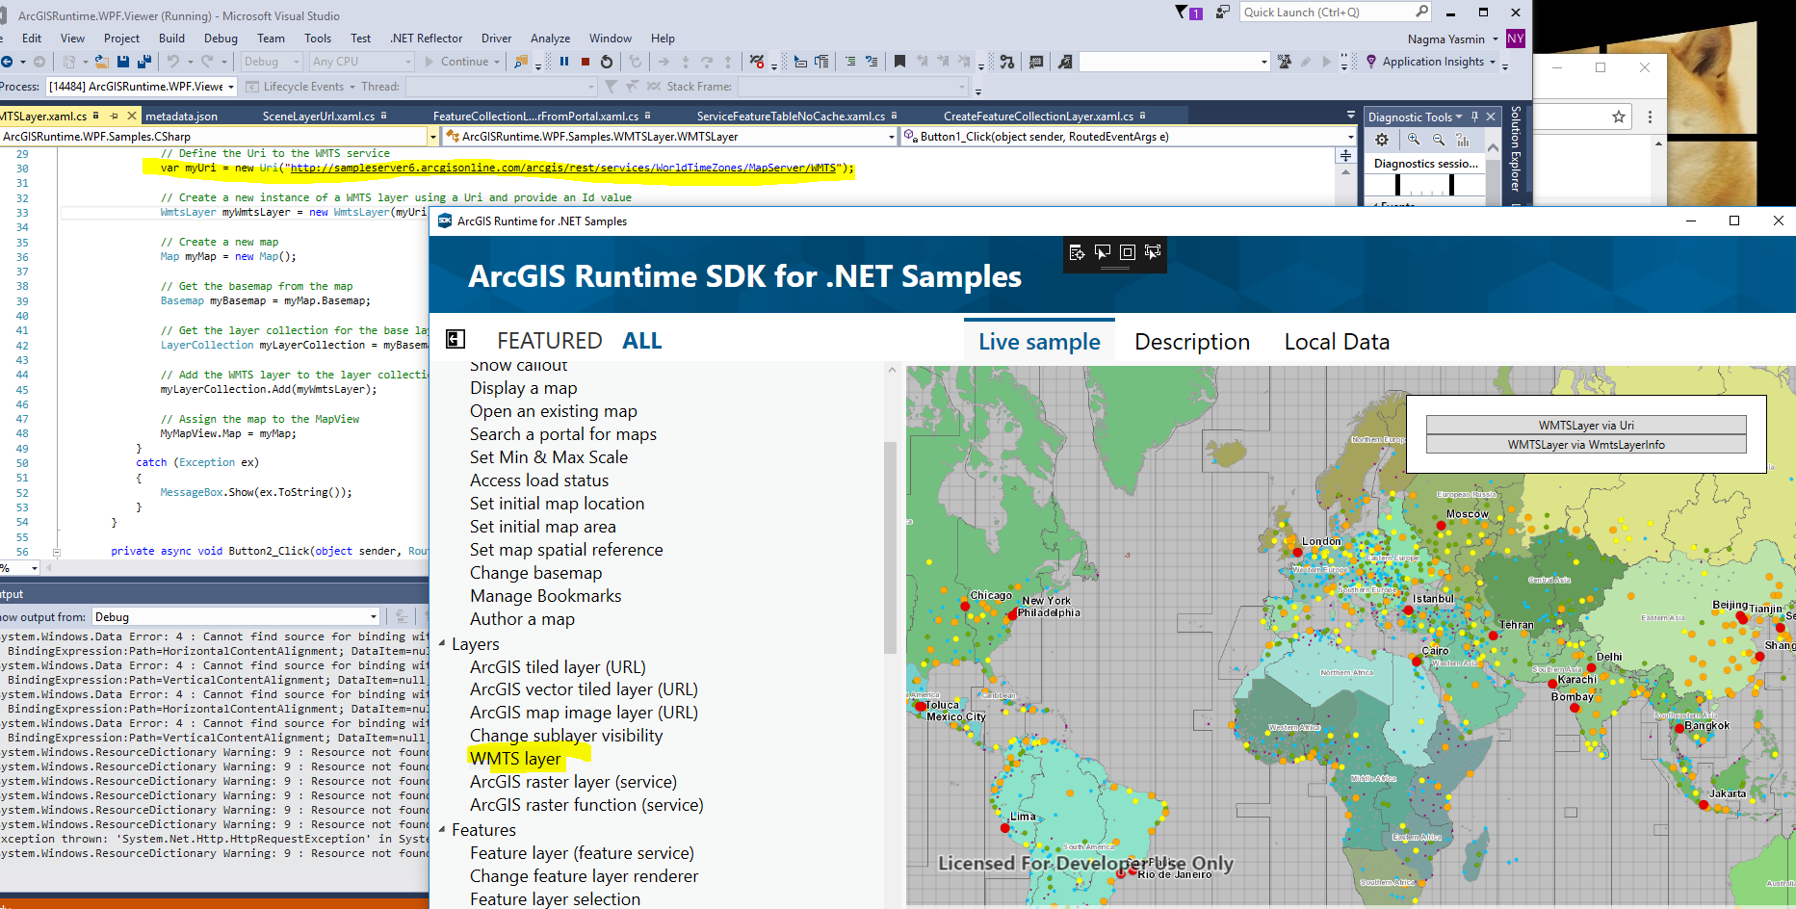The height and width of the screenshot is (909, 1796).
Task: Open the Analyze menu
Action: click(550, 39)
